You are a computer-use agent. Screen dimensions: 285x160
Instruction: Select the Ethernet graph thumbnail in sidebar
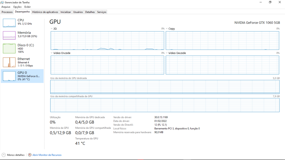[x=9, y=62]
